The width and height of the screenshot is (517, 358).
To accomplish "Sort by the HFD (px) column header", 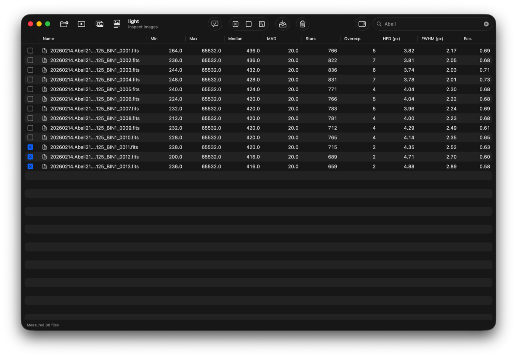I will (391, 39).
